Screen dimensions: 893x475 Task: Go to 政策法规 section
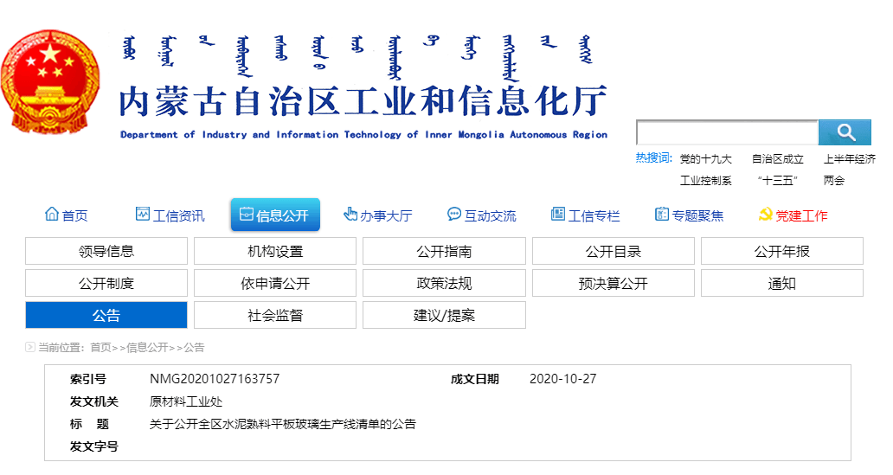(444, 283)
